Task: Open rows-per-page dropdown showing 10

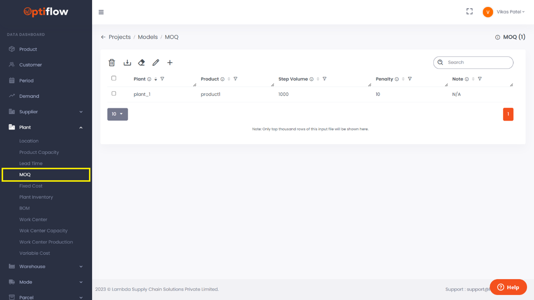Action: pyautogui.click(x=117, y=114)
